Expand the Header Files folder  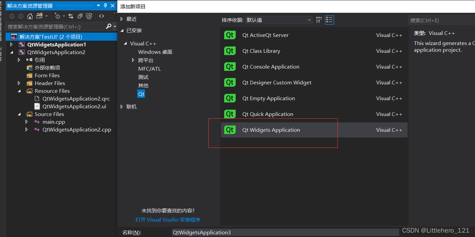point(19,83)
